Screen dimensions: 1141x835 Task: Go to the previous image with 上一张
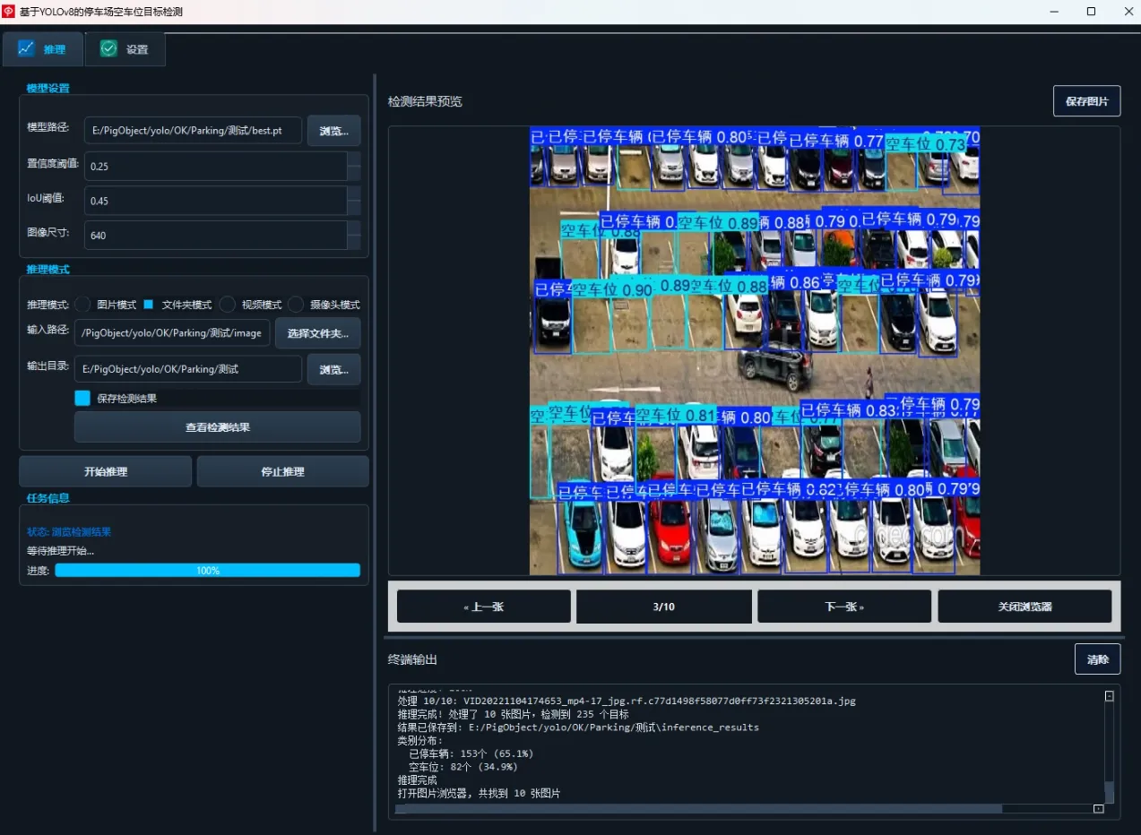[483, 607]
